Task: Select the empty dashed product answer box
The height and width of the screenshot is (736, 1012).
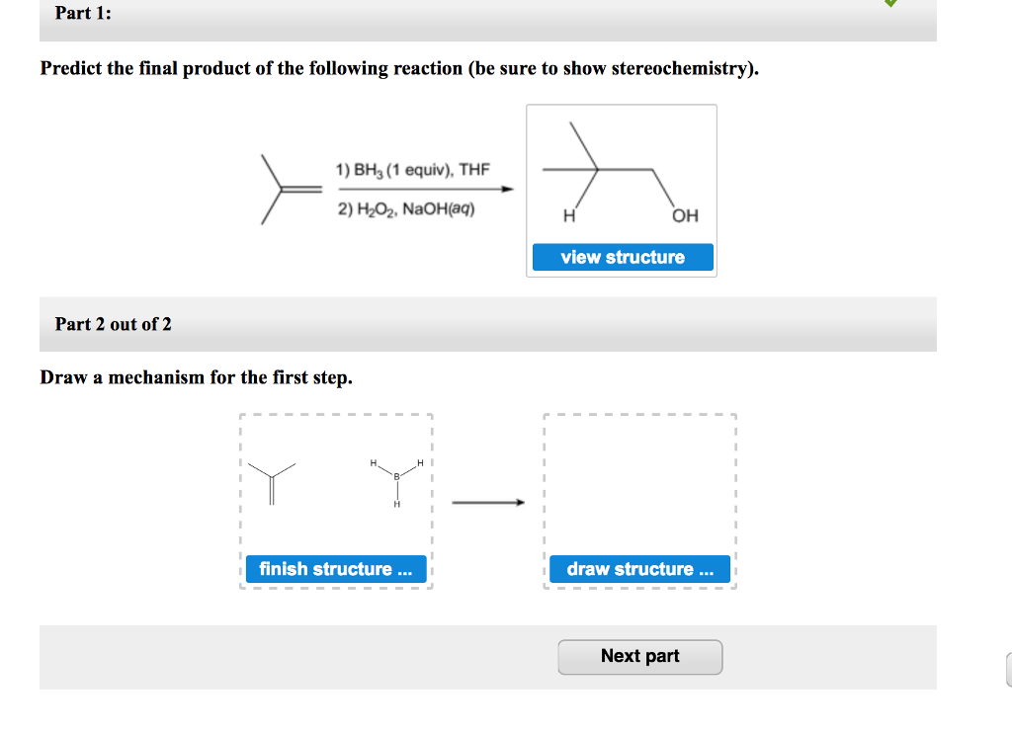Action: pyautogui.click(x=639, y=484)
